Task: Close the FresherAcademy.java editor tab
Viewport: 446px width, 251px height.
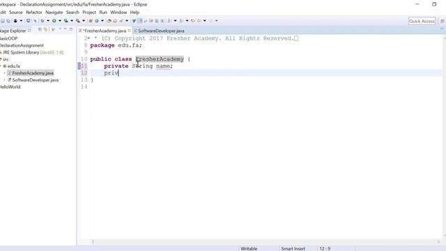Action: [x=129, y=31]
